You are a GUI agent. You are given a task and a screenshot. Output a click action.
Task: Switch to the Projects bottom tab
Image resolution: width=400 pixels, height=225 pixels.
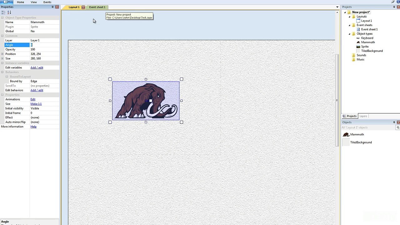(350, 116)
